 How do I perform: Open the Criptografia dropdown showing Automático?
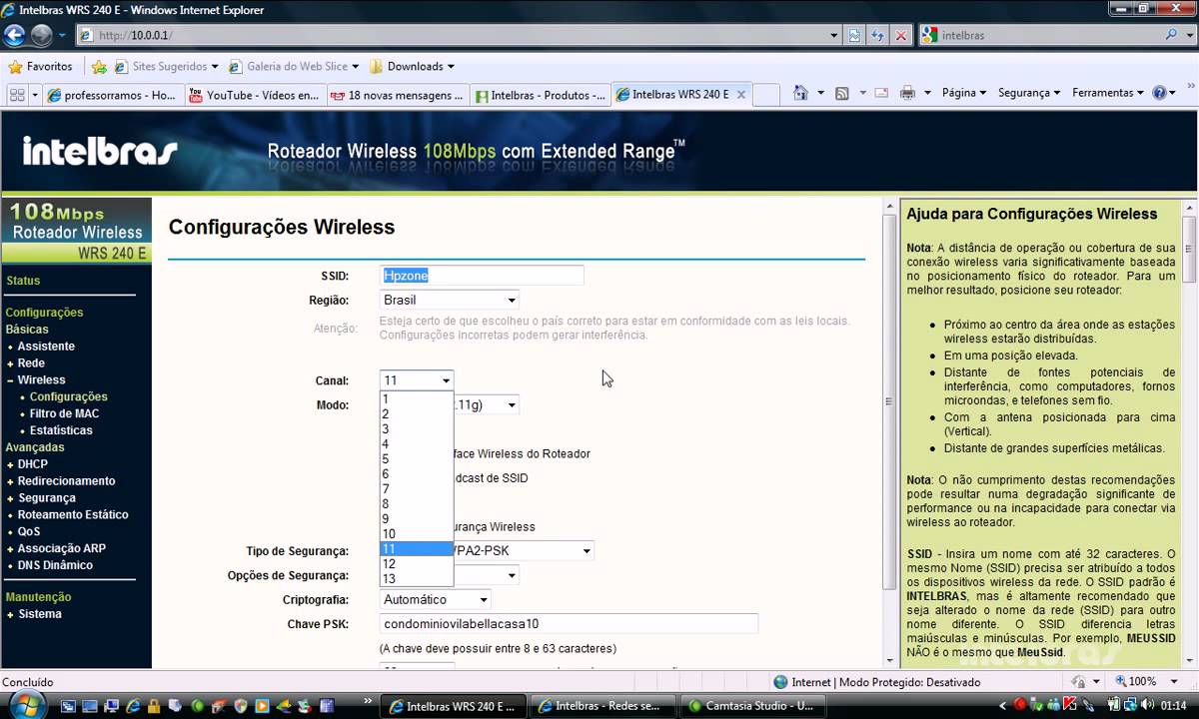436,600
